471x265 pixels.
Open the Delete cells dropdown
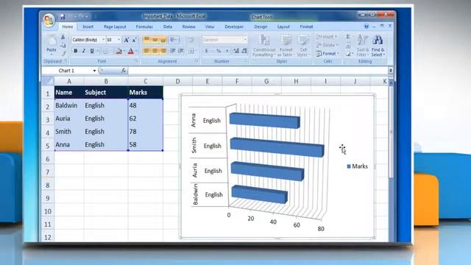[327, 45]
